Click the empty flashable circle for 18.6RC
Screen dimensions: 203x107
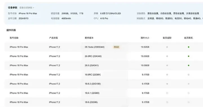[x=189, y=75]
